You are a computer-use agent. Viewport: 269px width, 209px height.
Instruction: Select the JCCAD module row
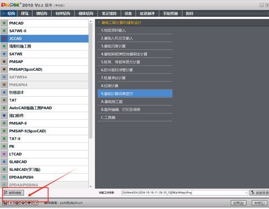[x=44, y=39]
